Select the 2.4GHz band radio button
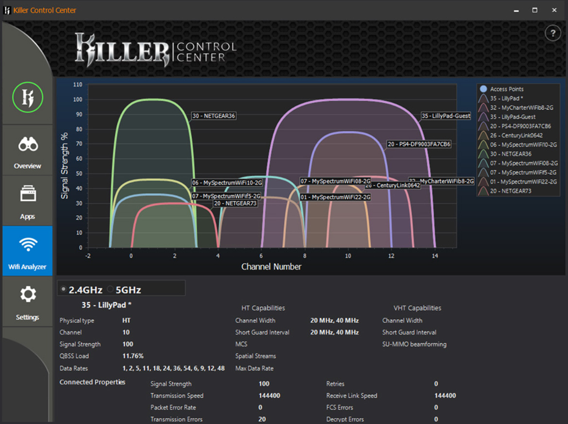This screenshot has height=424, width=568. click(63, 289)
